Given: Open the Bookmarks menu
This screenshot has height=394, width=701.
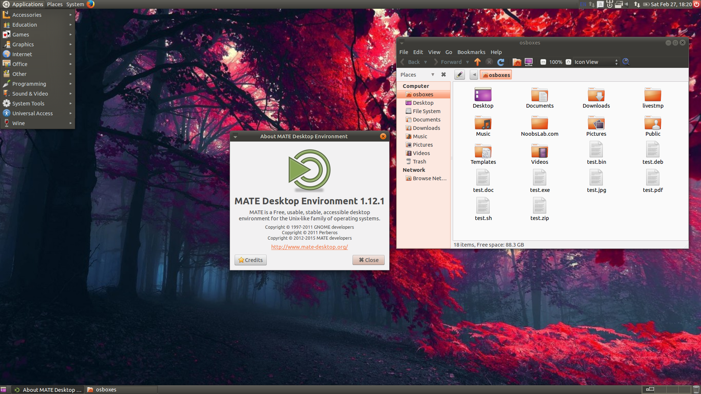Looking at the screenshot, I should point(471,52).
